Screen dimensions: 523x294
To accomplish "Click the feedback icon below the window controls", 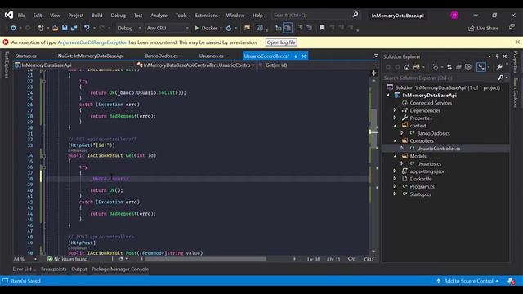I will pos(512,27).
